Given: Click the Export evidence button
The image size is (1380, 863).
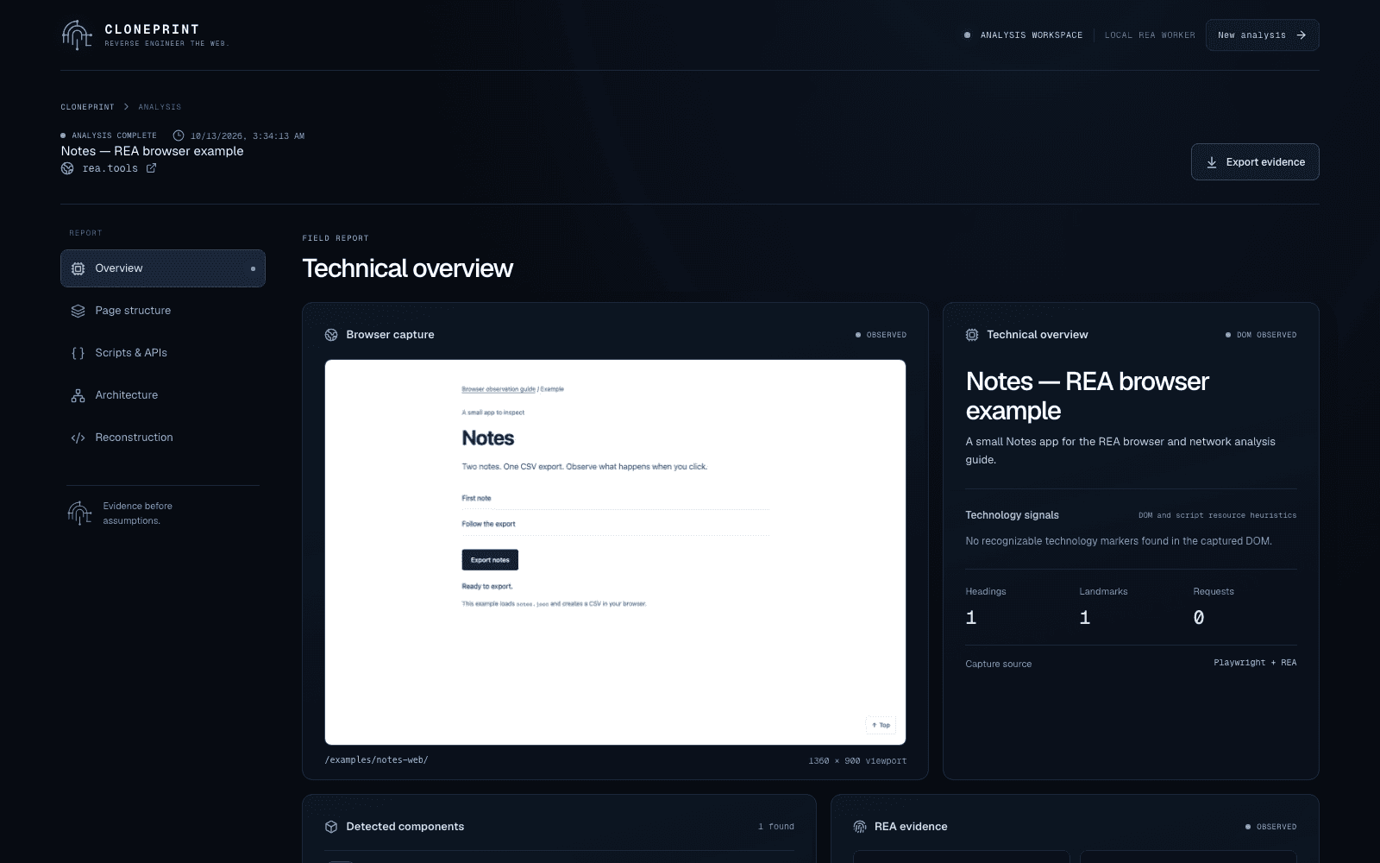Looking at the screenshot, I should 1255,162.
